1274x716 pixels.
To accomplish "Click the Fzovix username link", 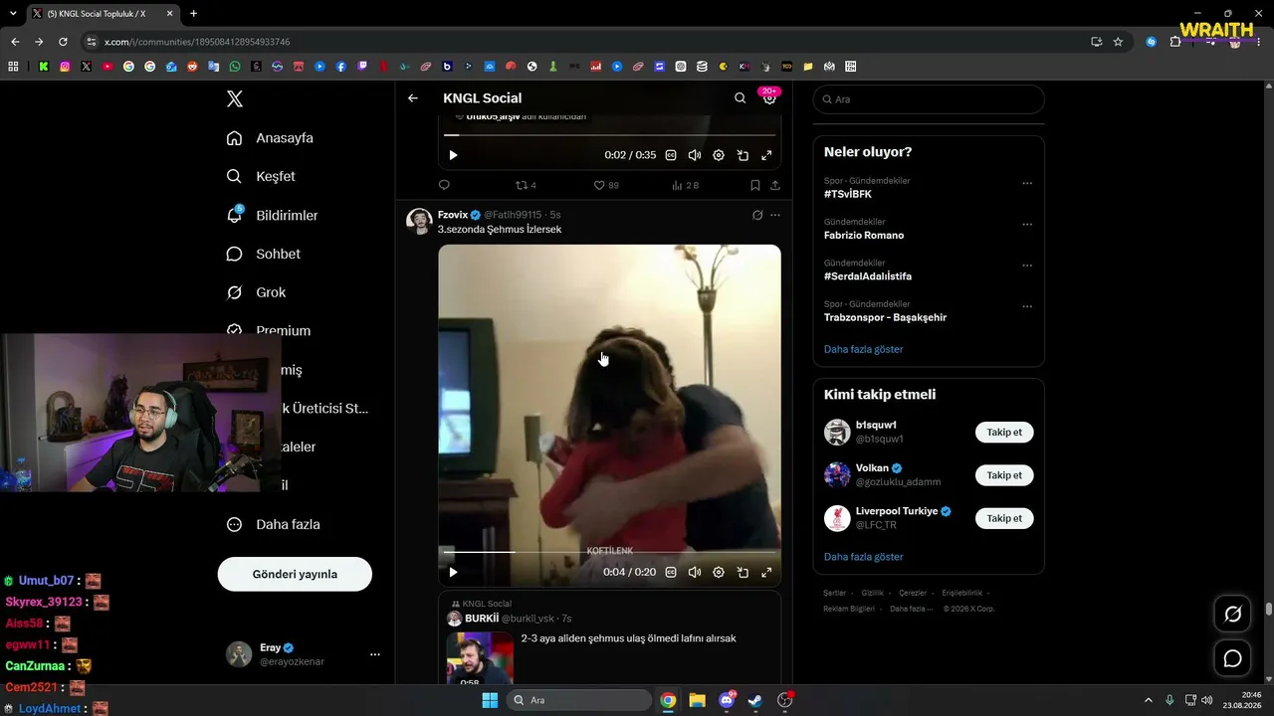I will pyautogui.click(x=453, y=215).
